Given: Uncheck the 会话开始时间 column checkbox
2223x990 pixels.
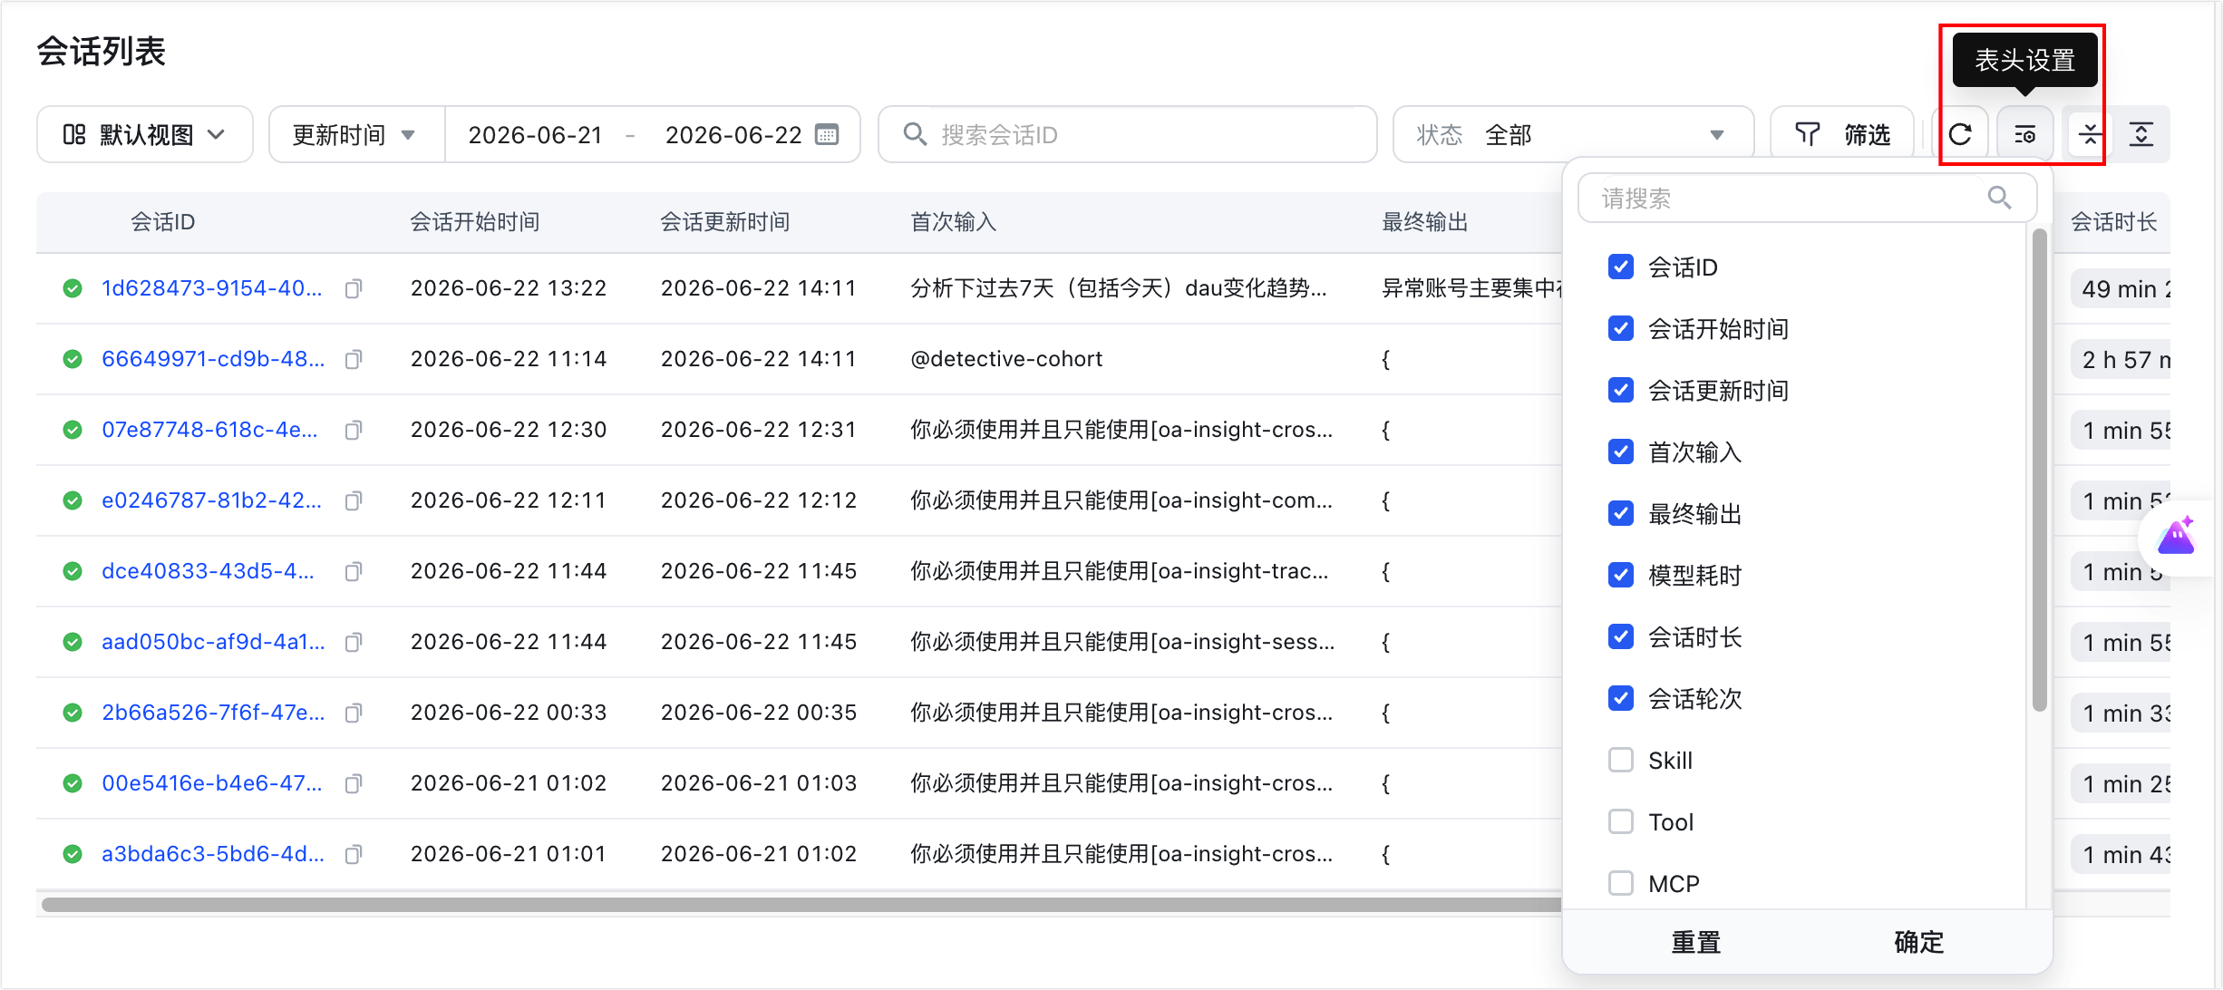Looking at the screenshot, I should (x=1621, y=328).
